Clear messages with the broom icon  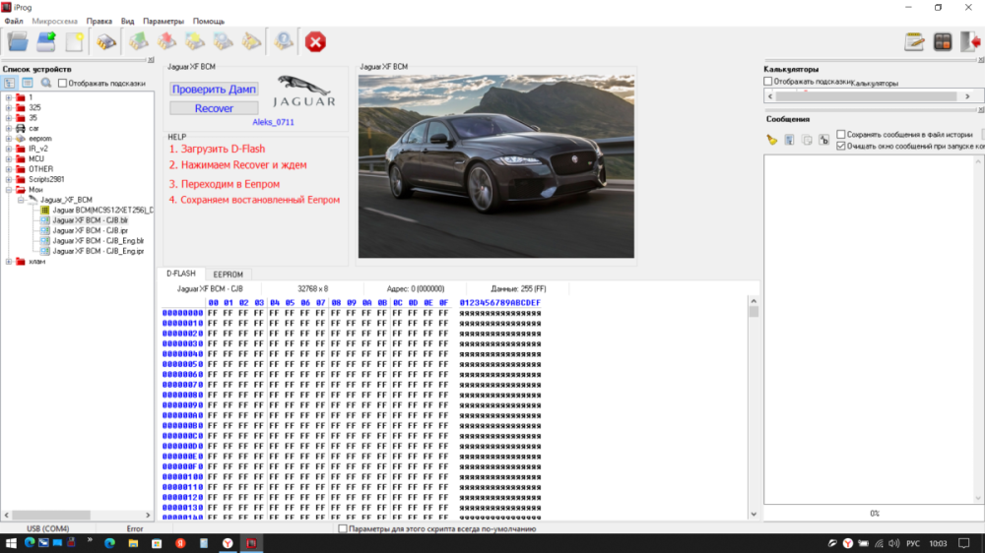pos(772,140)
